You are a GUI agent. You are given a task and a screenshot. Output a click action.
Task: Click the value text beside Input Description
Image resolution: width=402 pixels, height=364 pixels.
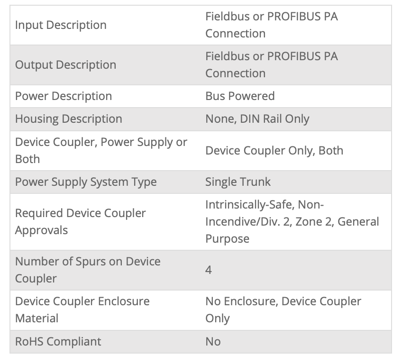pyautogui.click(x=271, y=25)
